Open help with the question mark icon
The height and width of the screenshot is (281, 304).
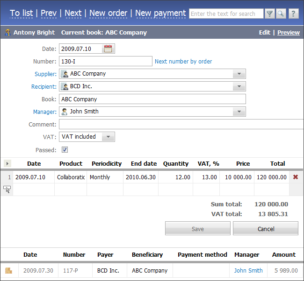click(293, 14)
